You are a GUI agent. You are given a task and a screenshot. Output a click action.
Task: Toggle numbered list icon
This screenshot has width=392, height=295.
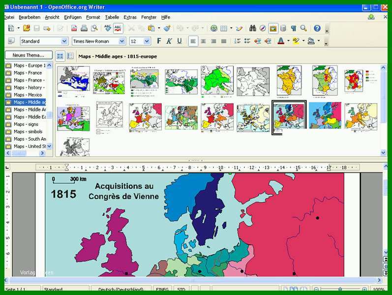[237, 41]
